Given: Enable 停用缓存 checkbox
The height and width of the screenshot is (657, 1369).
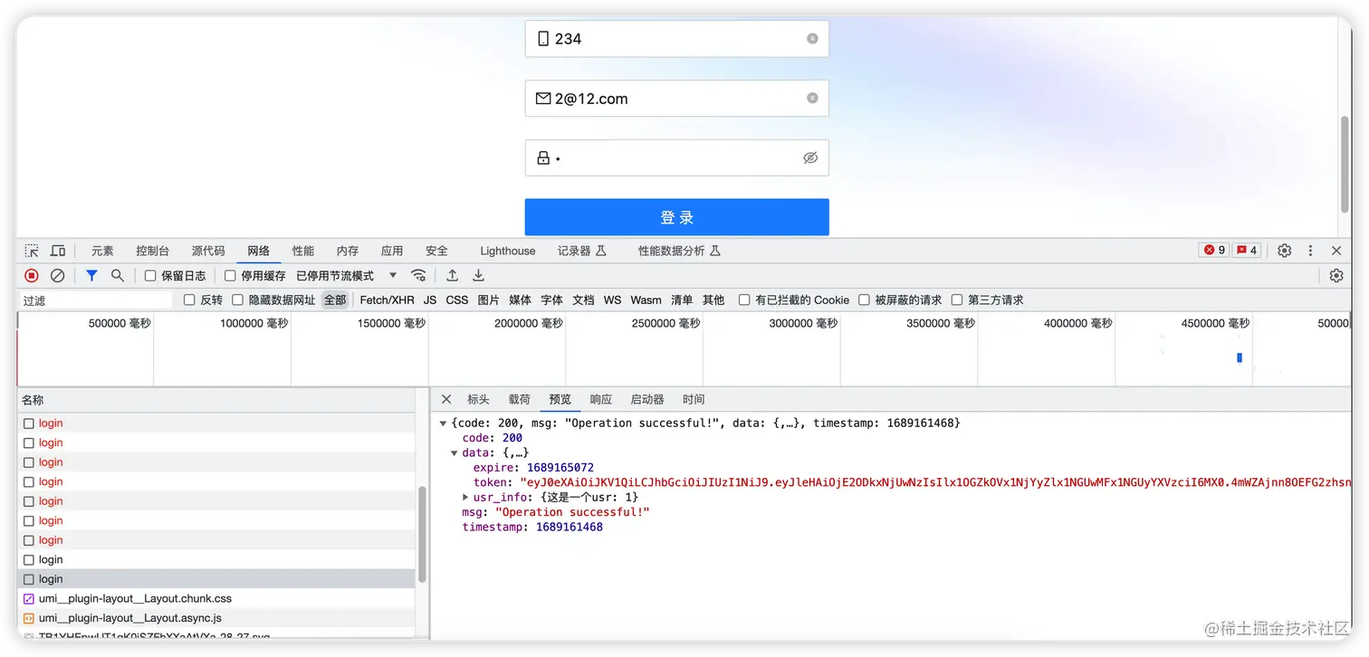Looking at the screenshot, I should tap(230, 275).
